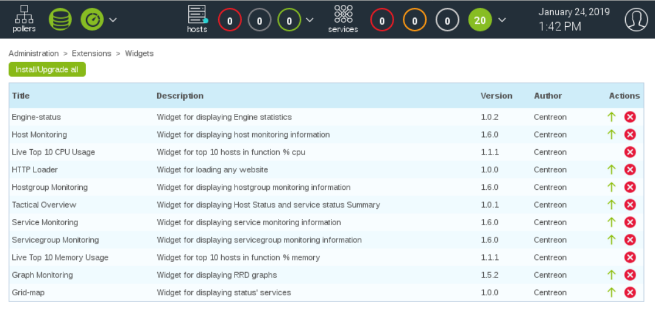
Task: Click the green latency gauge icon
Action: coord(92,19)
